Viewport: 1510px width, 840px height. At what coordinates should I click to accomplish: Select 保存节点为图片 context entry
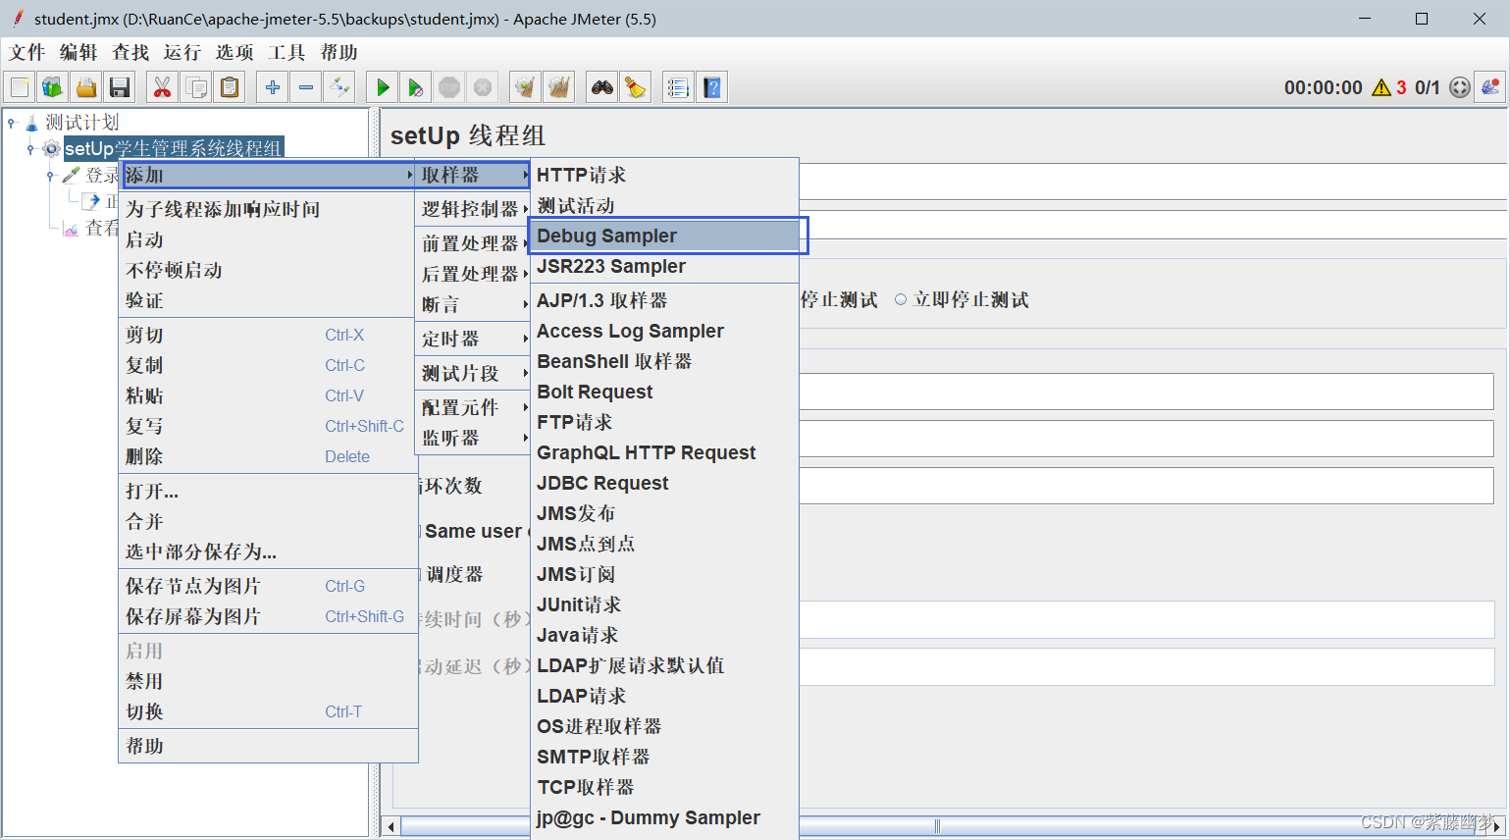[268, 586]
